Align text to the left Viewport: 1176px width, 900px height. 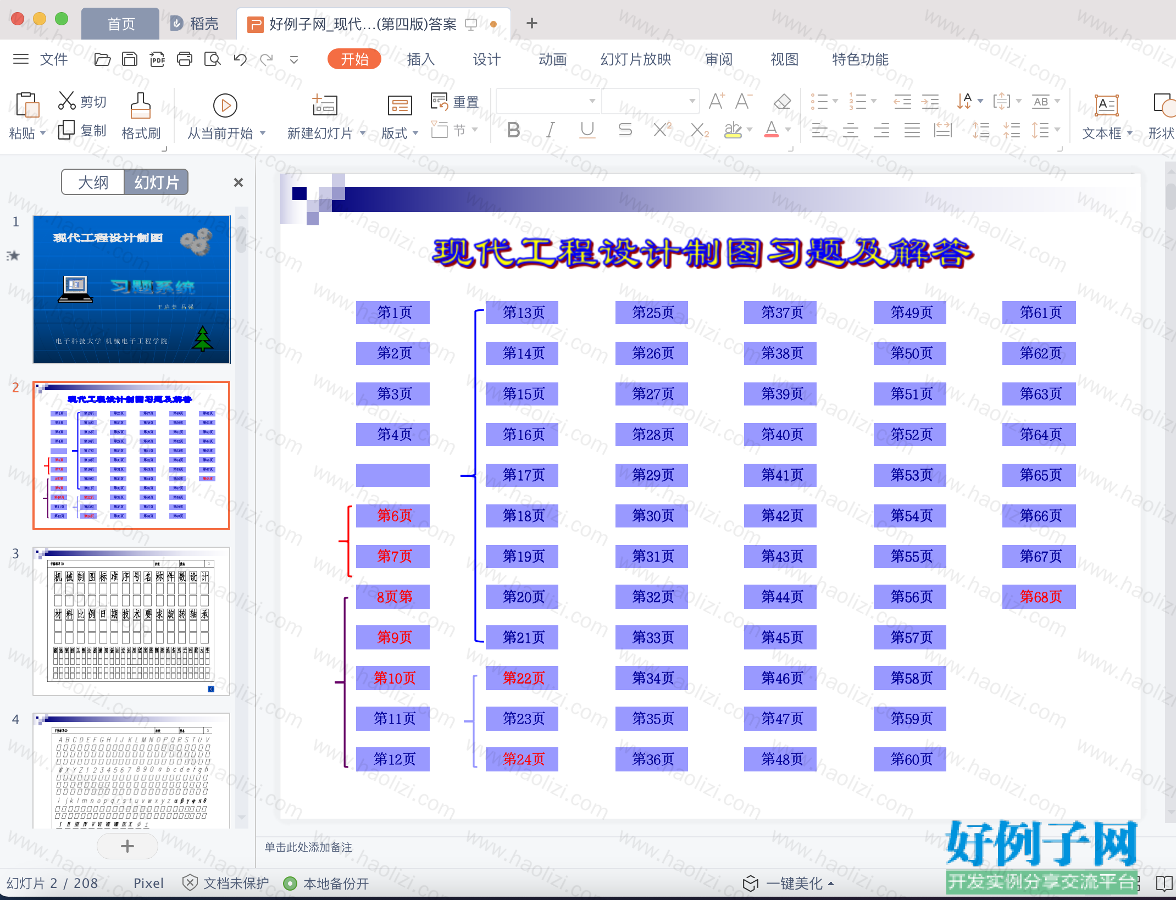pos(820,130)
